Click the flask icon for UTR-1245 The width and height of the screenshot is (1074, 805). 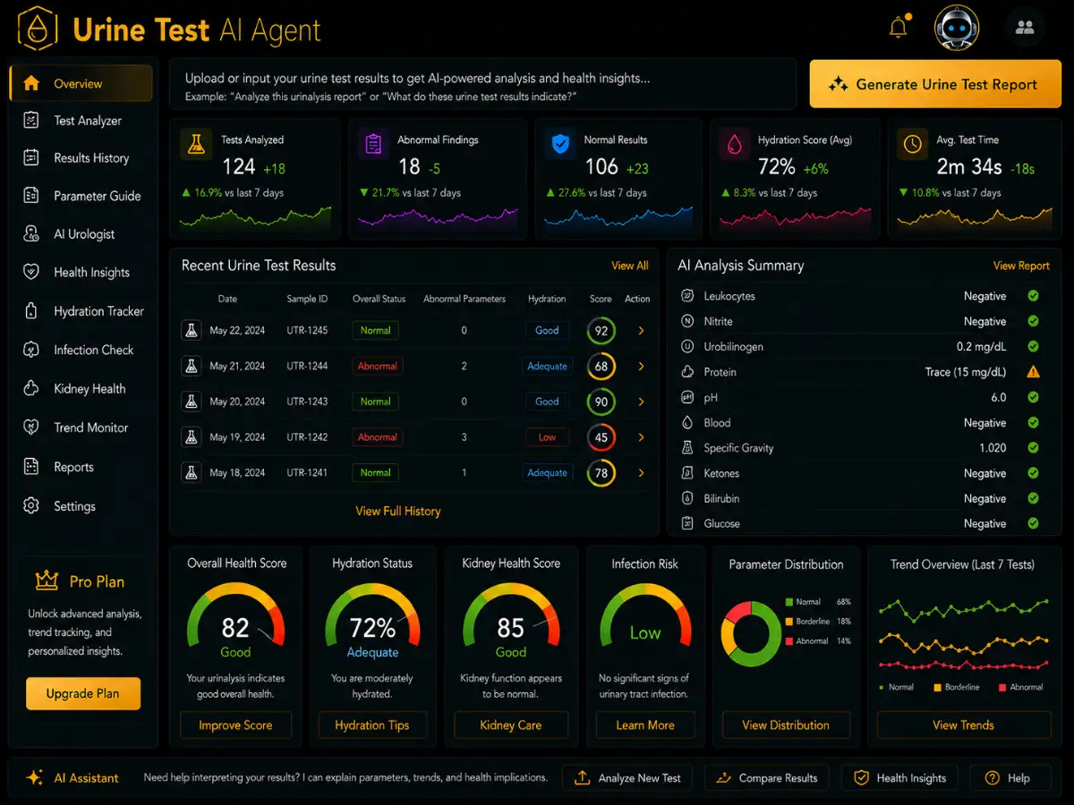(191, 330)
